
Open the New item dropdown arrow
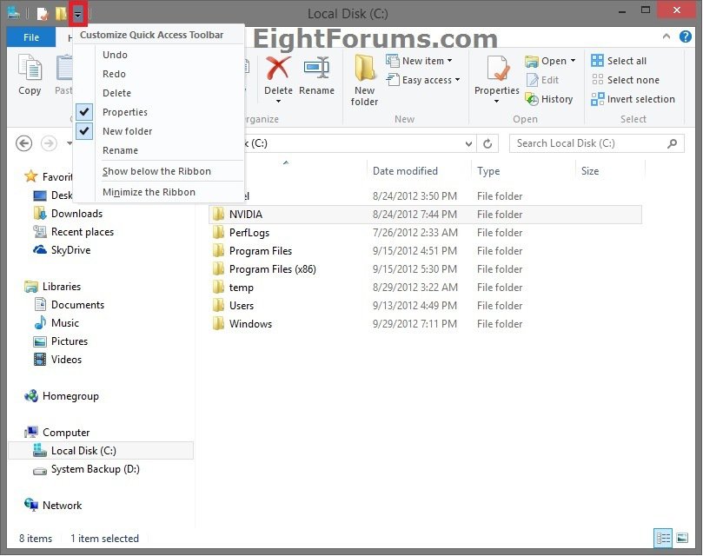coord(449,61)
